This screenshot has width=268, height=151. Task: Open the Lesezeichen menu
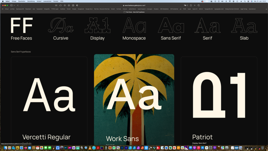[x=47, y=1]
